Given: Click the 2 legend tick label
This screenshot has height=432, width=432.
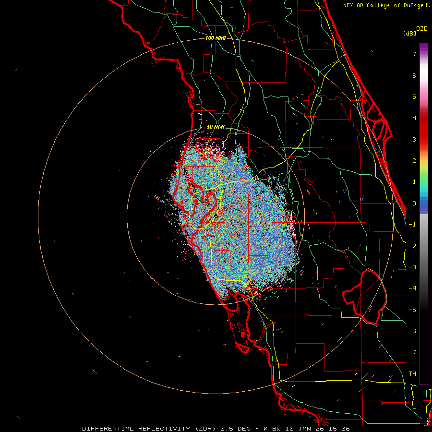Looking at the screenshot, I should [x=414, y=161].
